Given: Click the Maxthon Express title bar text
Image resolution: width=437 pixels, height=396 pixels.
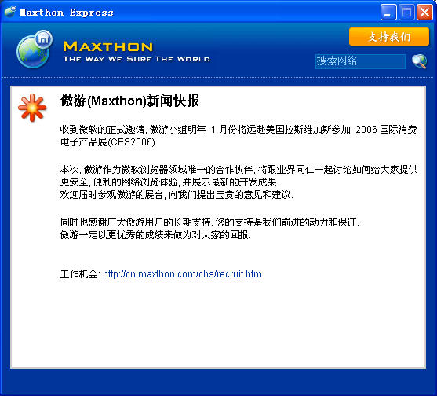Looking at the screenshot, I should coord(67,13).
